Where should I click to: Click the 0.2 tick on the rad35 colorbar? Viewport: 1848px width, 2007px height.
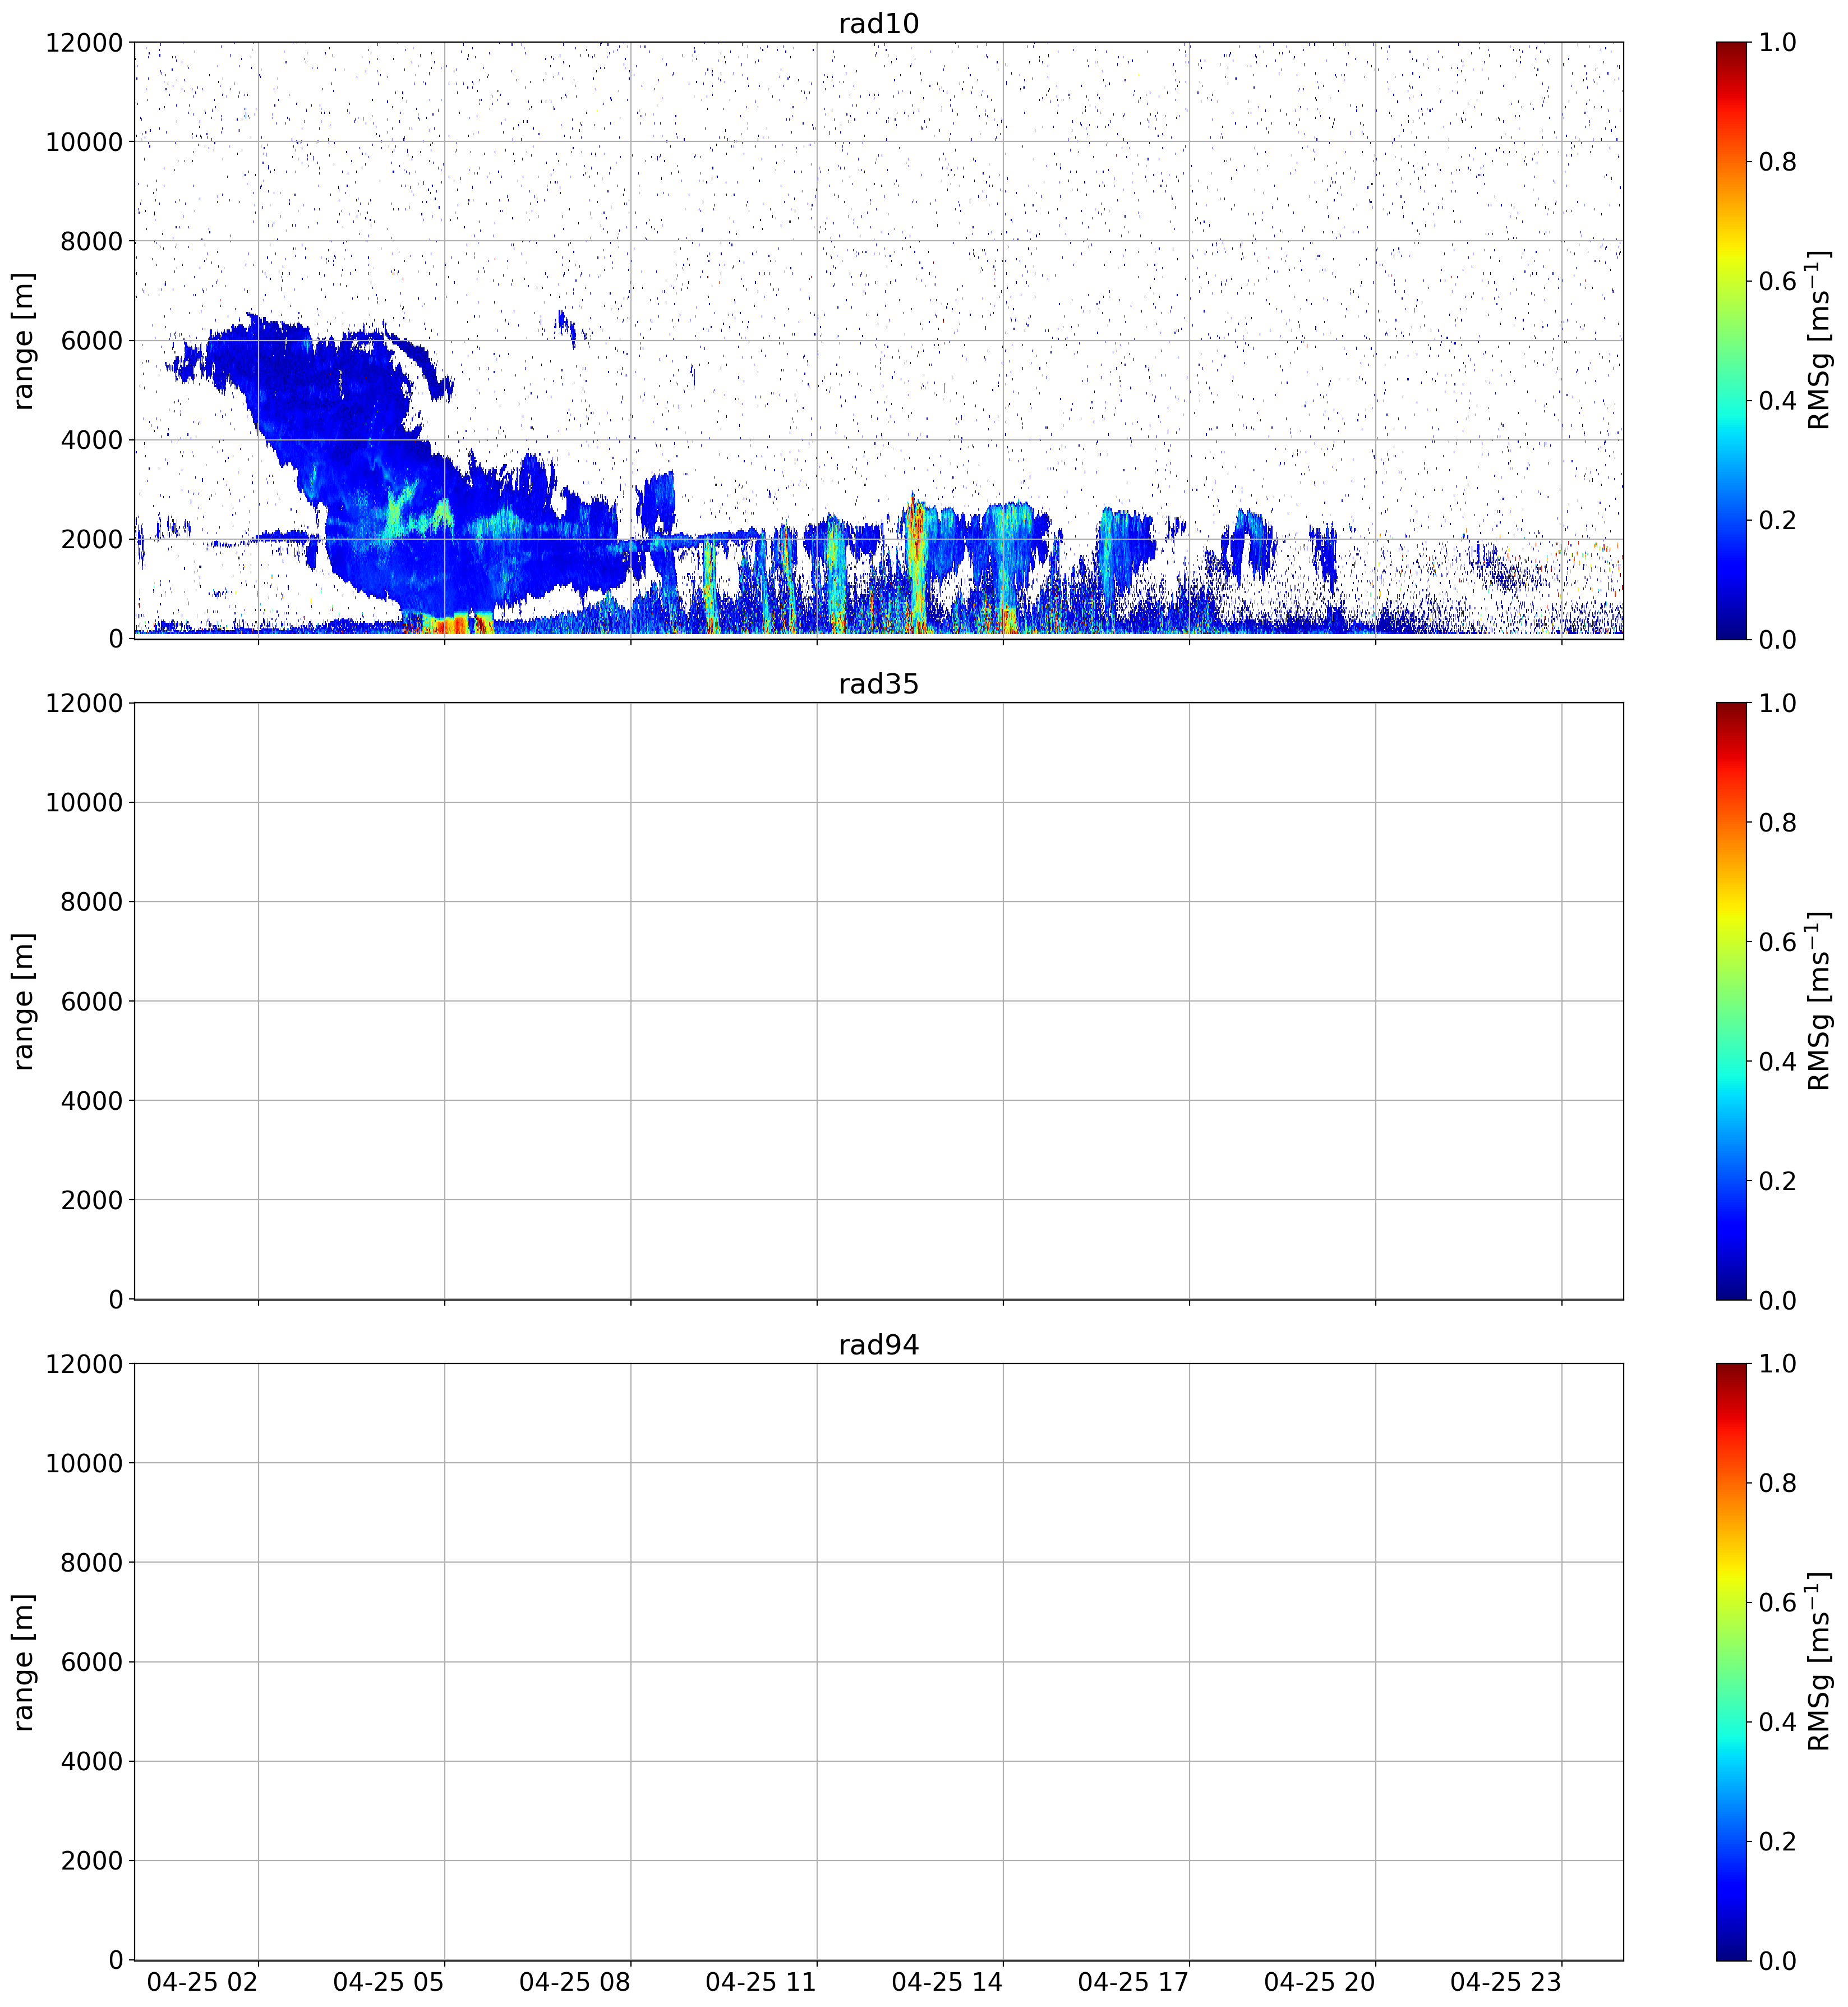coord(1777,1182)
